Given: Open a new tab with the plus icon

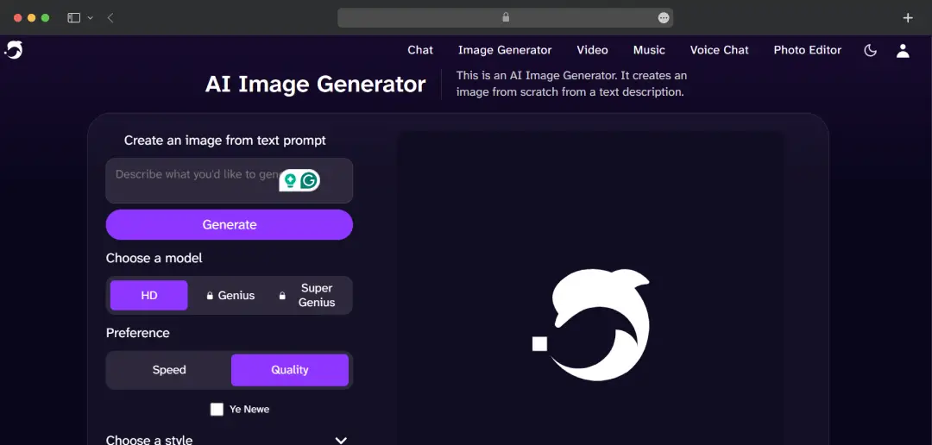Looking at the screenshot, I should pos(908,18).
